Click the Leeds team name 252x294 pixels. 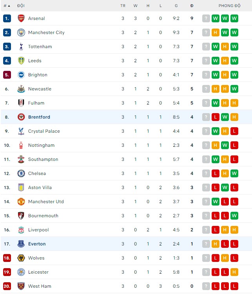[34, 61]
